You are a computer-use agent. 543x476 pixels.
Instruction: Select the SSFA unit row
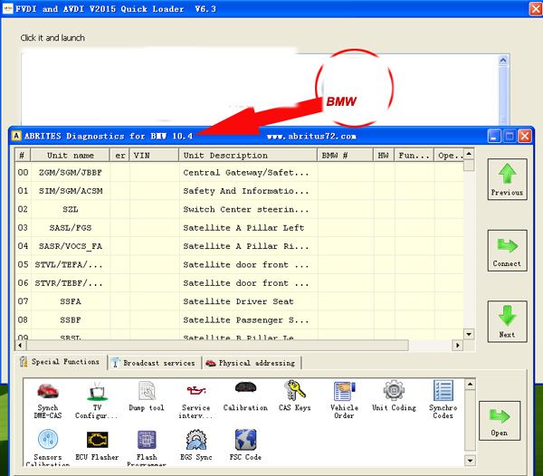click(239, 301)
